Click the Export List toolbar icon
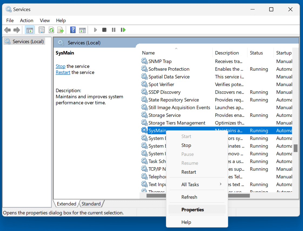 pos(61,30)
